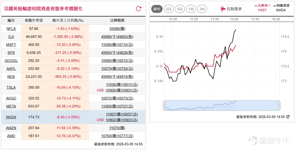Open bull certificate 49988(牛) for DJI
The height and width of the screenshot is (150, 295).
tap(109, 37)
